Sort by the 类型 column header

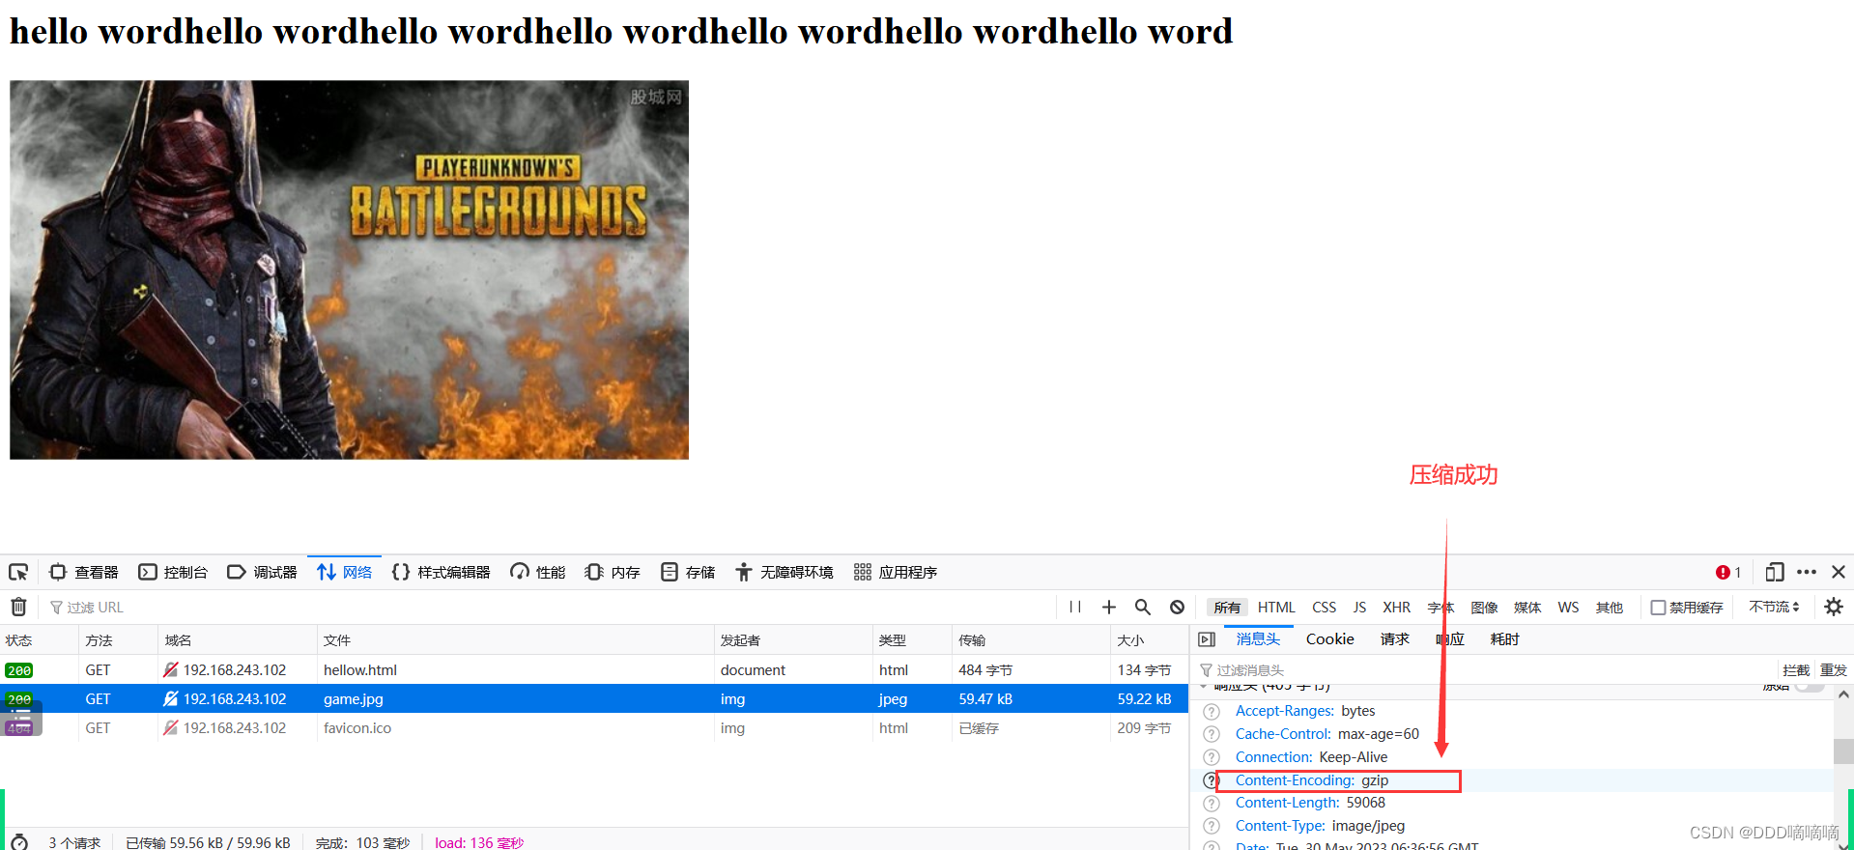coord(912,640)
